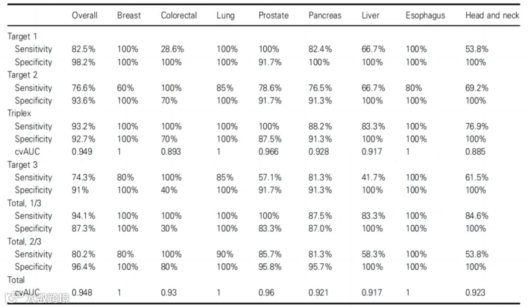The width and height of the screenshot is (528, 308).
Task: Click Total cvAUC head and neck 0.923
Action: (x=475, y=293)
